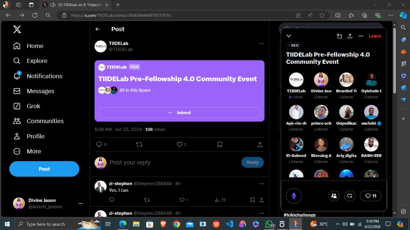The image size is (410, 230).
Task: Repost the TIIDELab post
Action: (139, 144)
